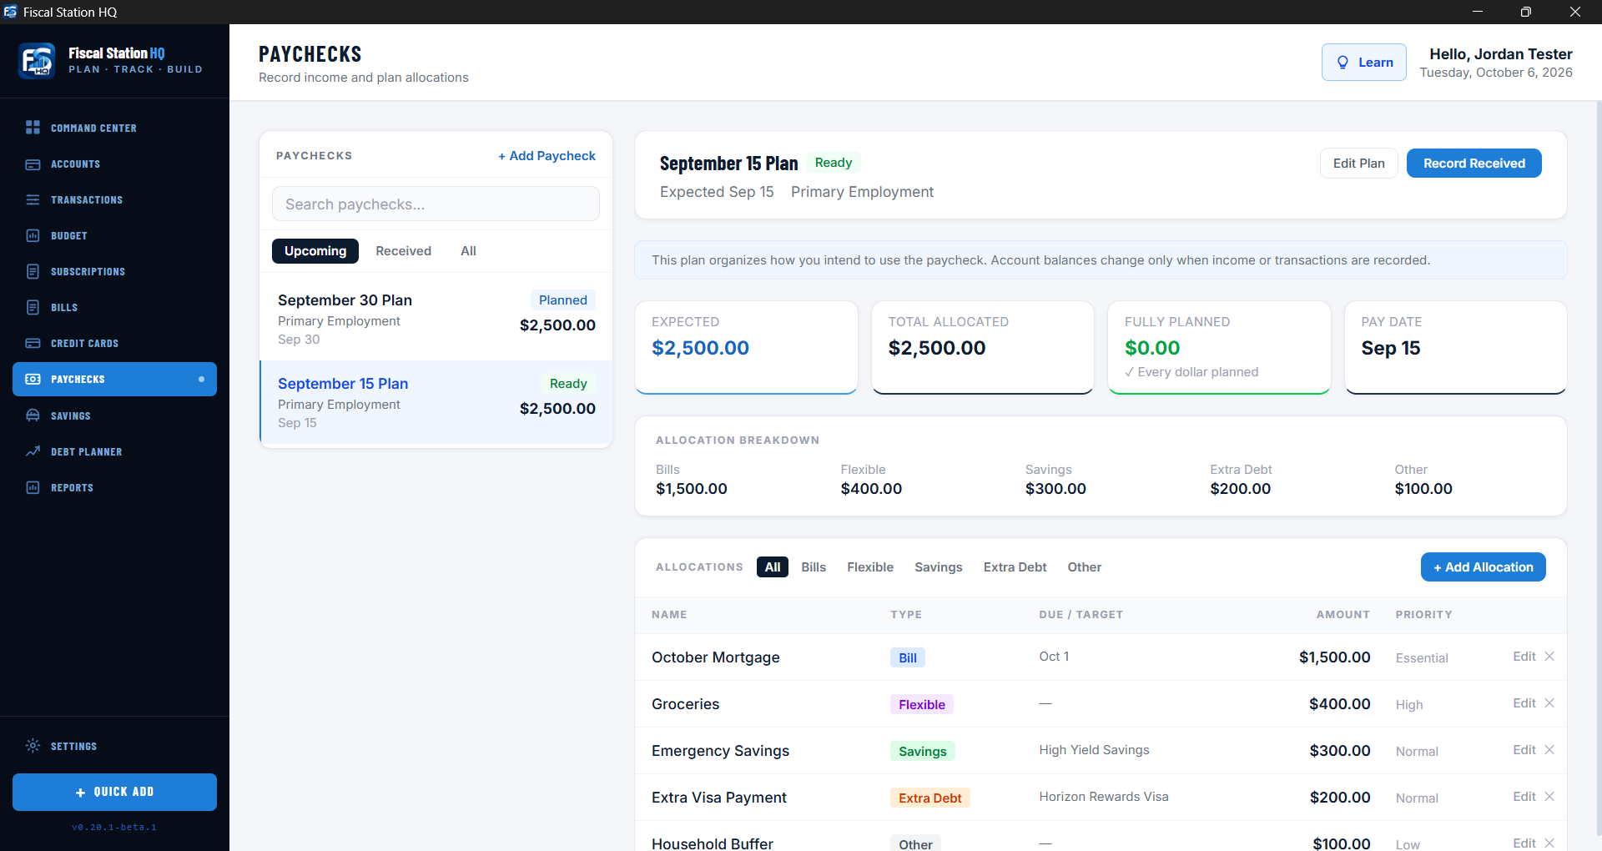1602x851 pixels.
Task: Edit the Household Buffer allocation
Action: tap(1524, 843)
